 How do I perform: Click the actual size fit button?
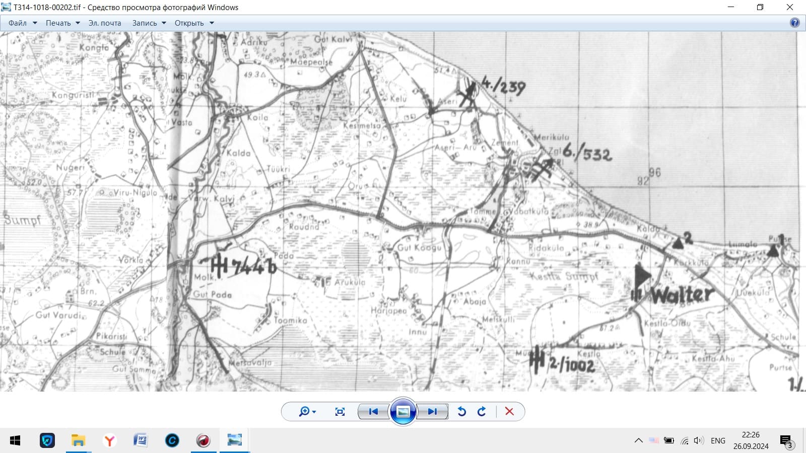[340, 412]
